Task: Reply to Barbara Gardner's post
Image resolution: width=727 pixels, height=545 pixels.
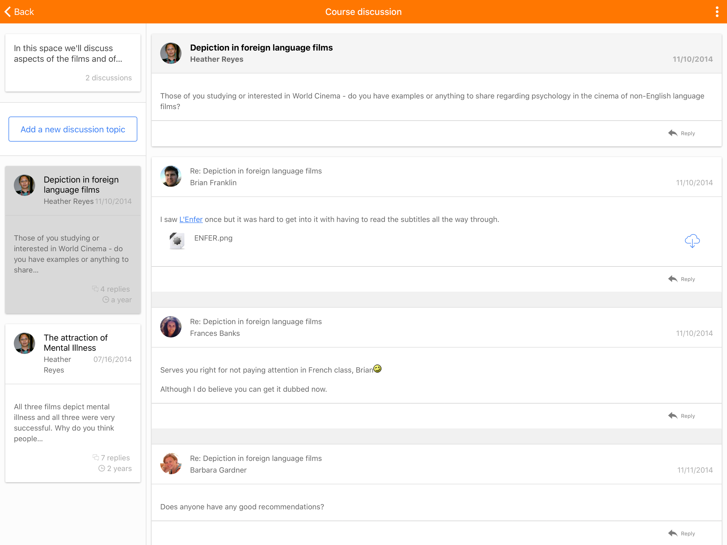Action: (x=682, y=534)
